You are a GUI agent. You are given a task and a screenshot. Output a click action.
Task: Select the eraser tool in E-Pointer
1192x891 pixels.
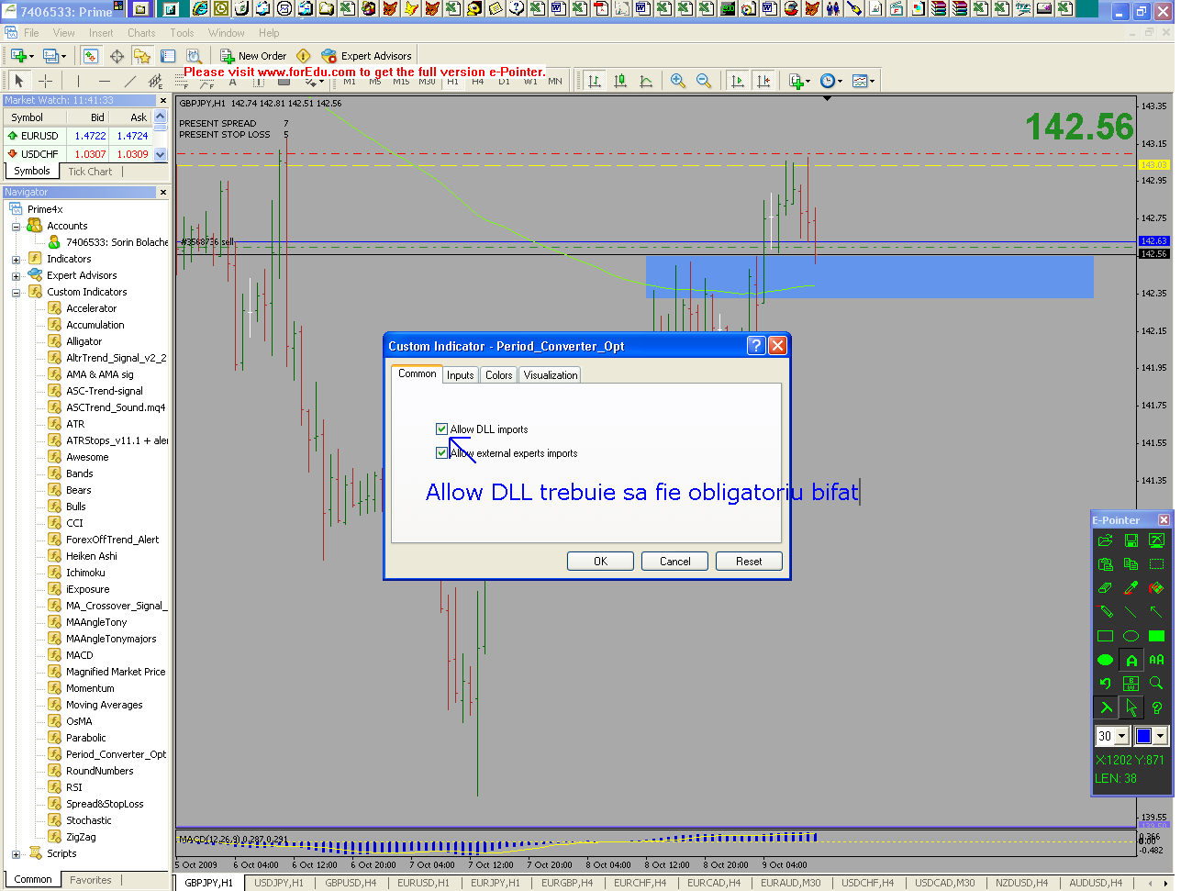1105,588
